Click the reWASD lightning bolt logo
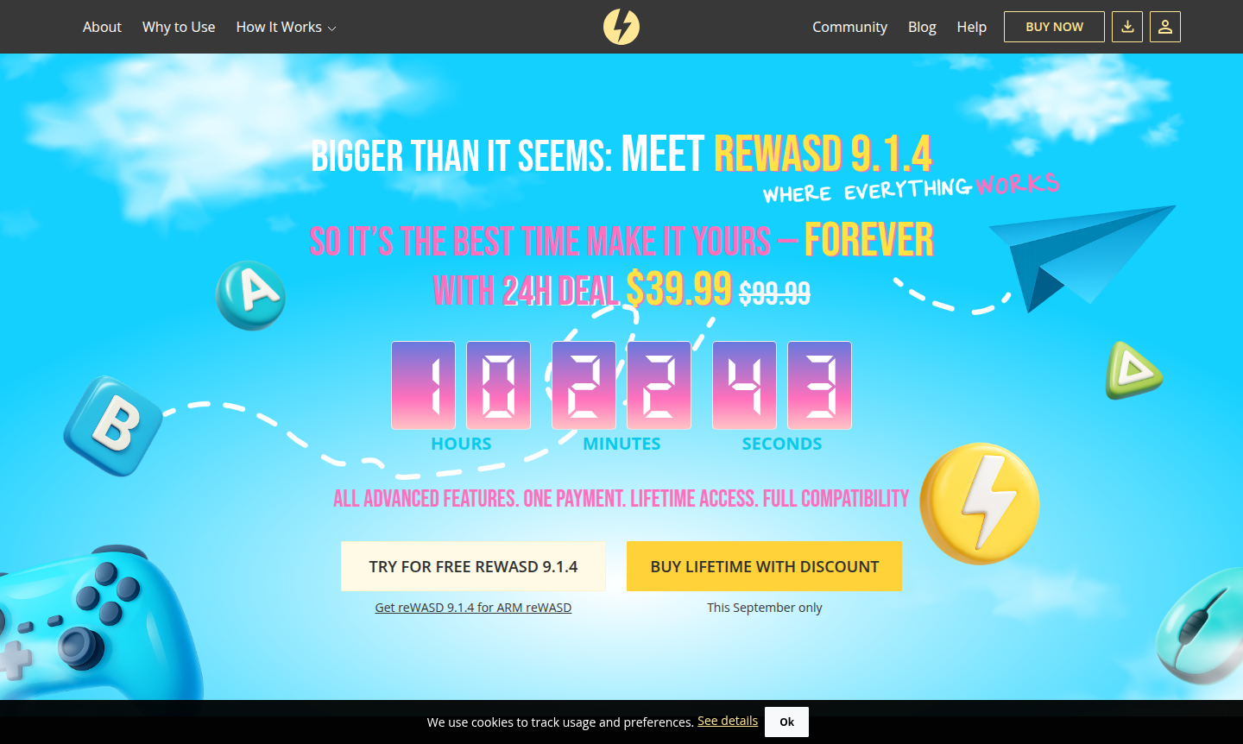Screen dimensions: 1243x744 (621, 27)
